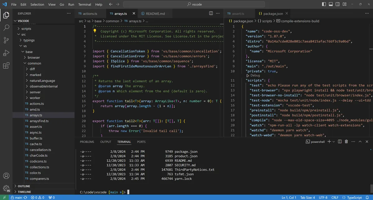Open the Accounts menu icon

pos(6,176)
